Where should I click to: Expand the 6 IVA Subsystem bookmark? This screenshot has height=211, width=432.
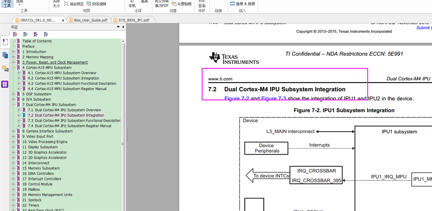pyautogui.click(x=13, y=99)
